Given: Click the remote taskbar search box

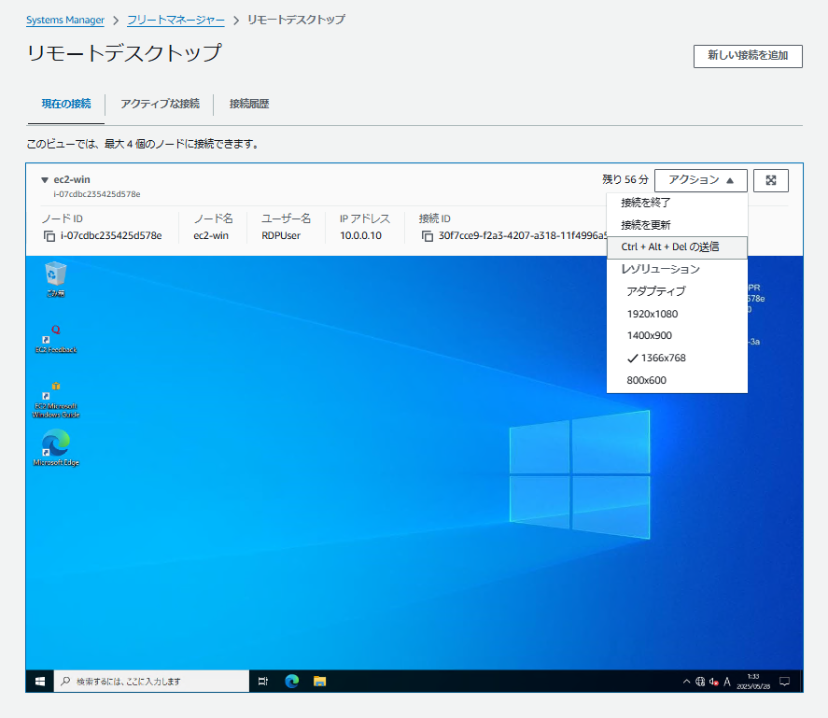Looking at the screenshot, I should [x=151, y=682].
